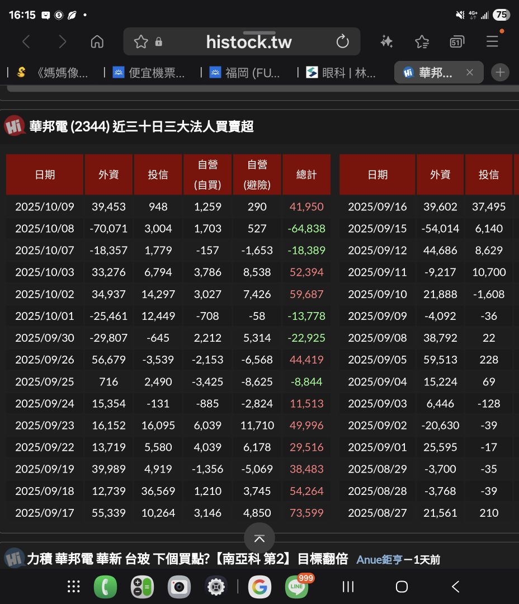Select the 36,569 投信 cell
The height and width of the screenshot is (604, 519).
click(158, 491)
